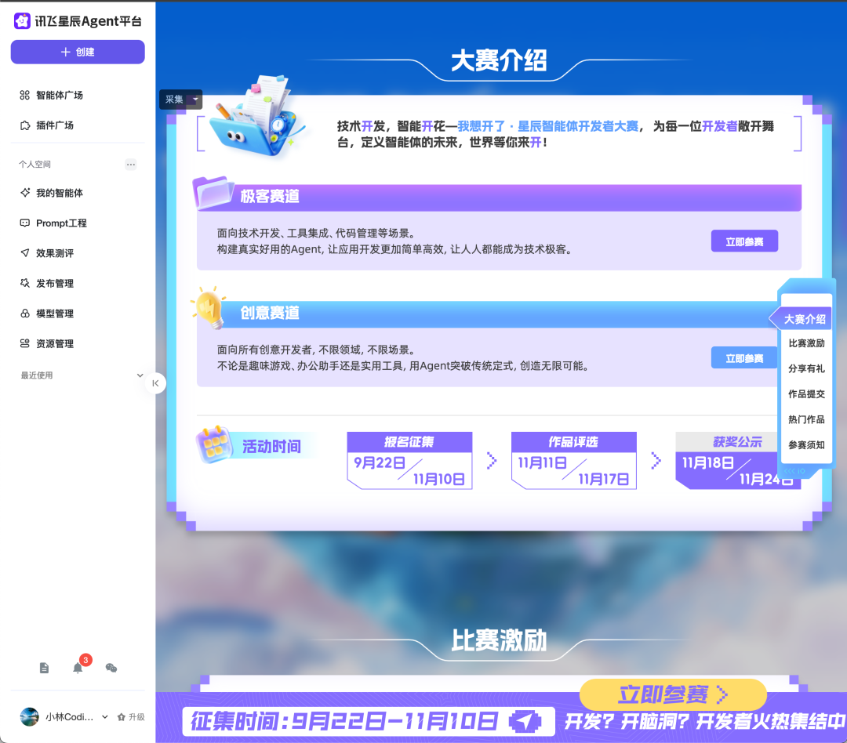Click the 极客赛道 heading text
Viewport: 847px width, 743px height.
tap(270, 196)
